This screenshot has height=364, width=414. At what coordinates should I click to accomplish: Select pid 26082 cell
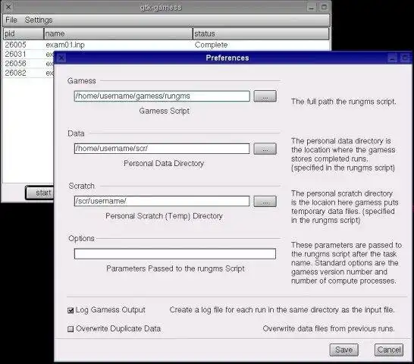tap(16, 73)
